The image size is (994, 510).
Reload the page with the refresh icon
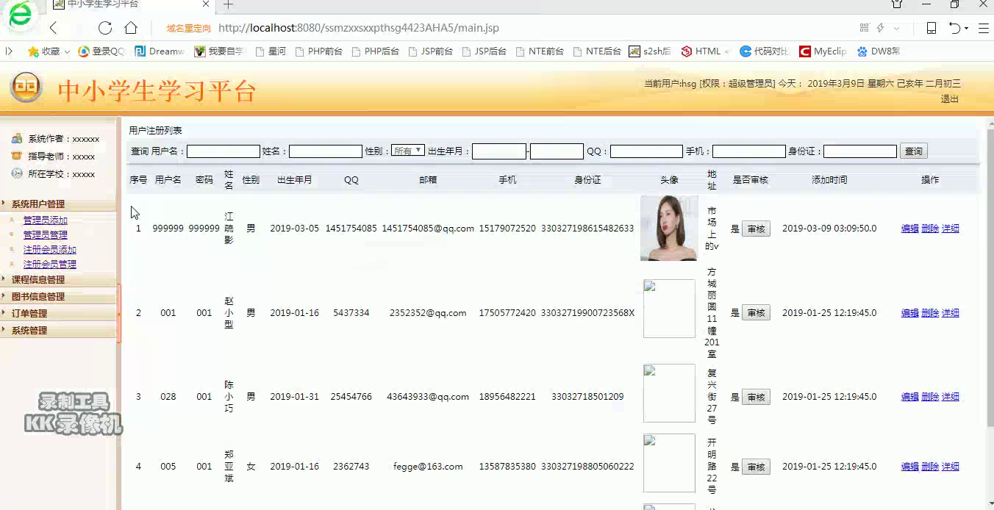105,28
